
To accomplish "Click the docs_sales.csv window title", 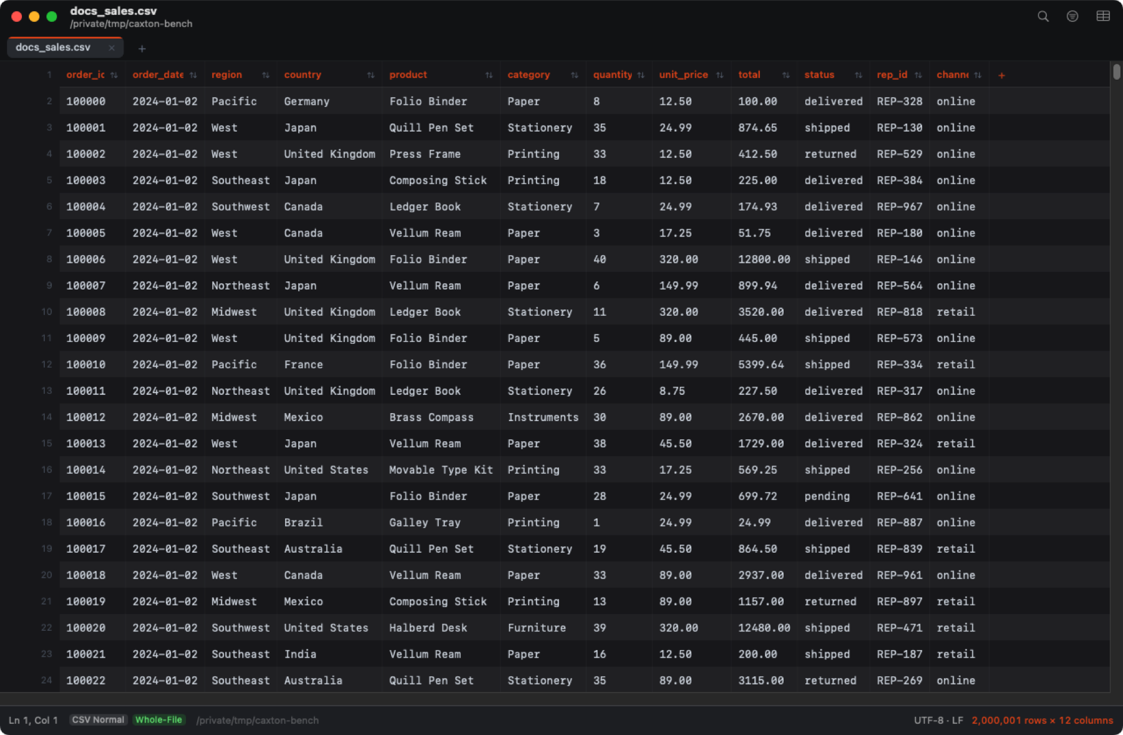I will tap(114, 11).
